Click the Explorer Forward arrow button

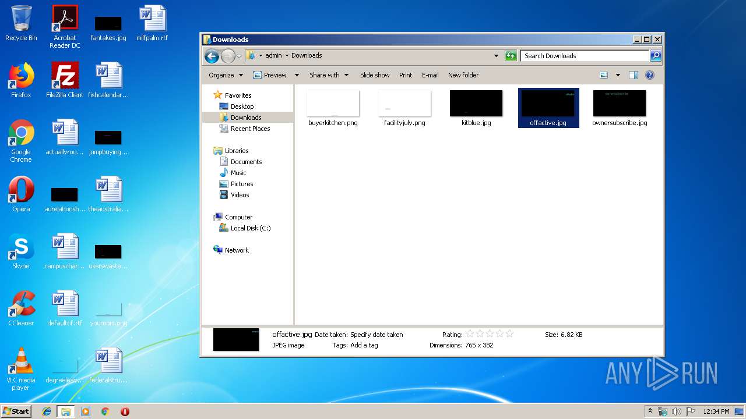point(228,56)
